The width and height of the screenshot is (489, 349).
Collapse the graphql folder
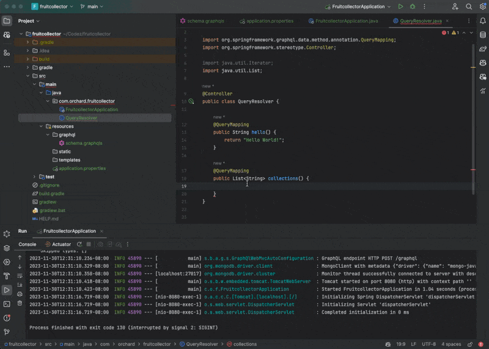coord(48,134)
